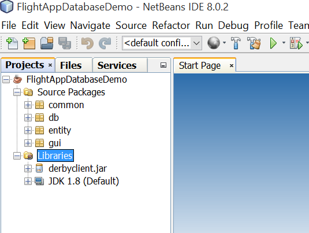Open the Source menu
The height and width of the screenshot is (233, 309).
pyautogui.click(x=131, y=25)
